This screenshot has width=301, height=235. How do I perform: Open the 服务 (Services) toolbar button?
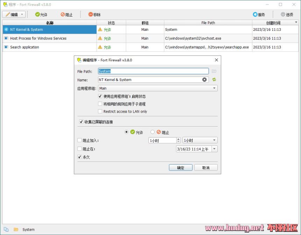pyautogui.click(x=259, y=14)
